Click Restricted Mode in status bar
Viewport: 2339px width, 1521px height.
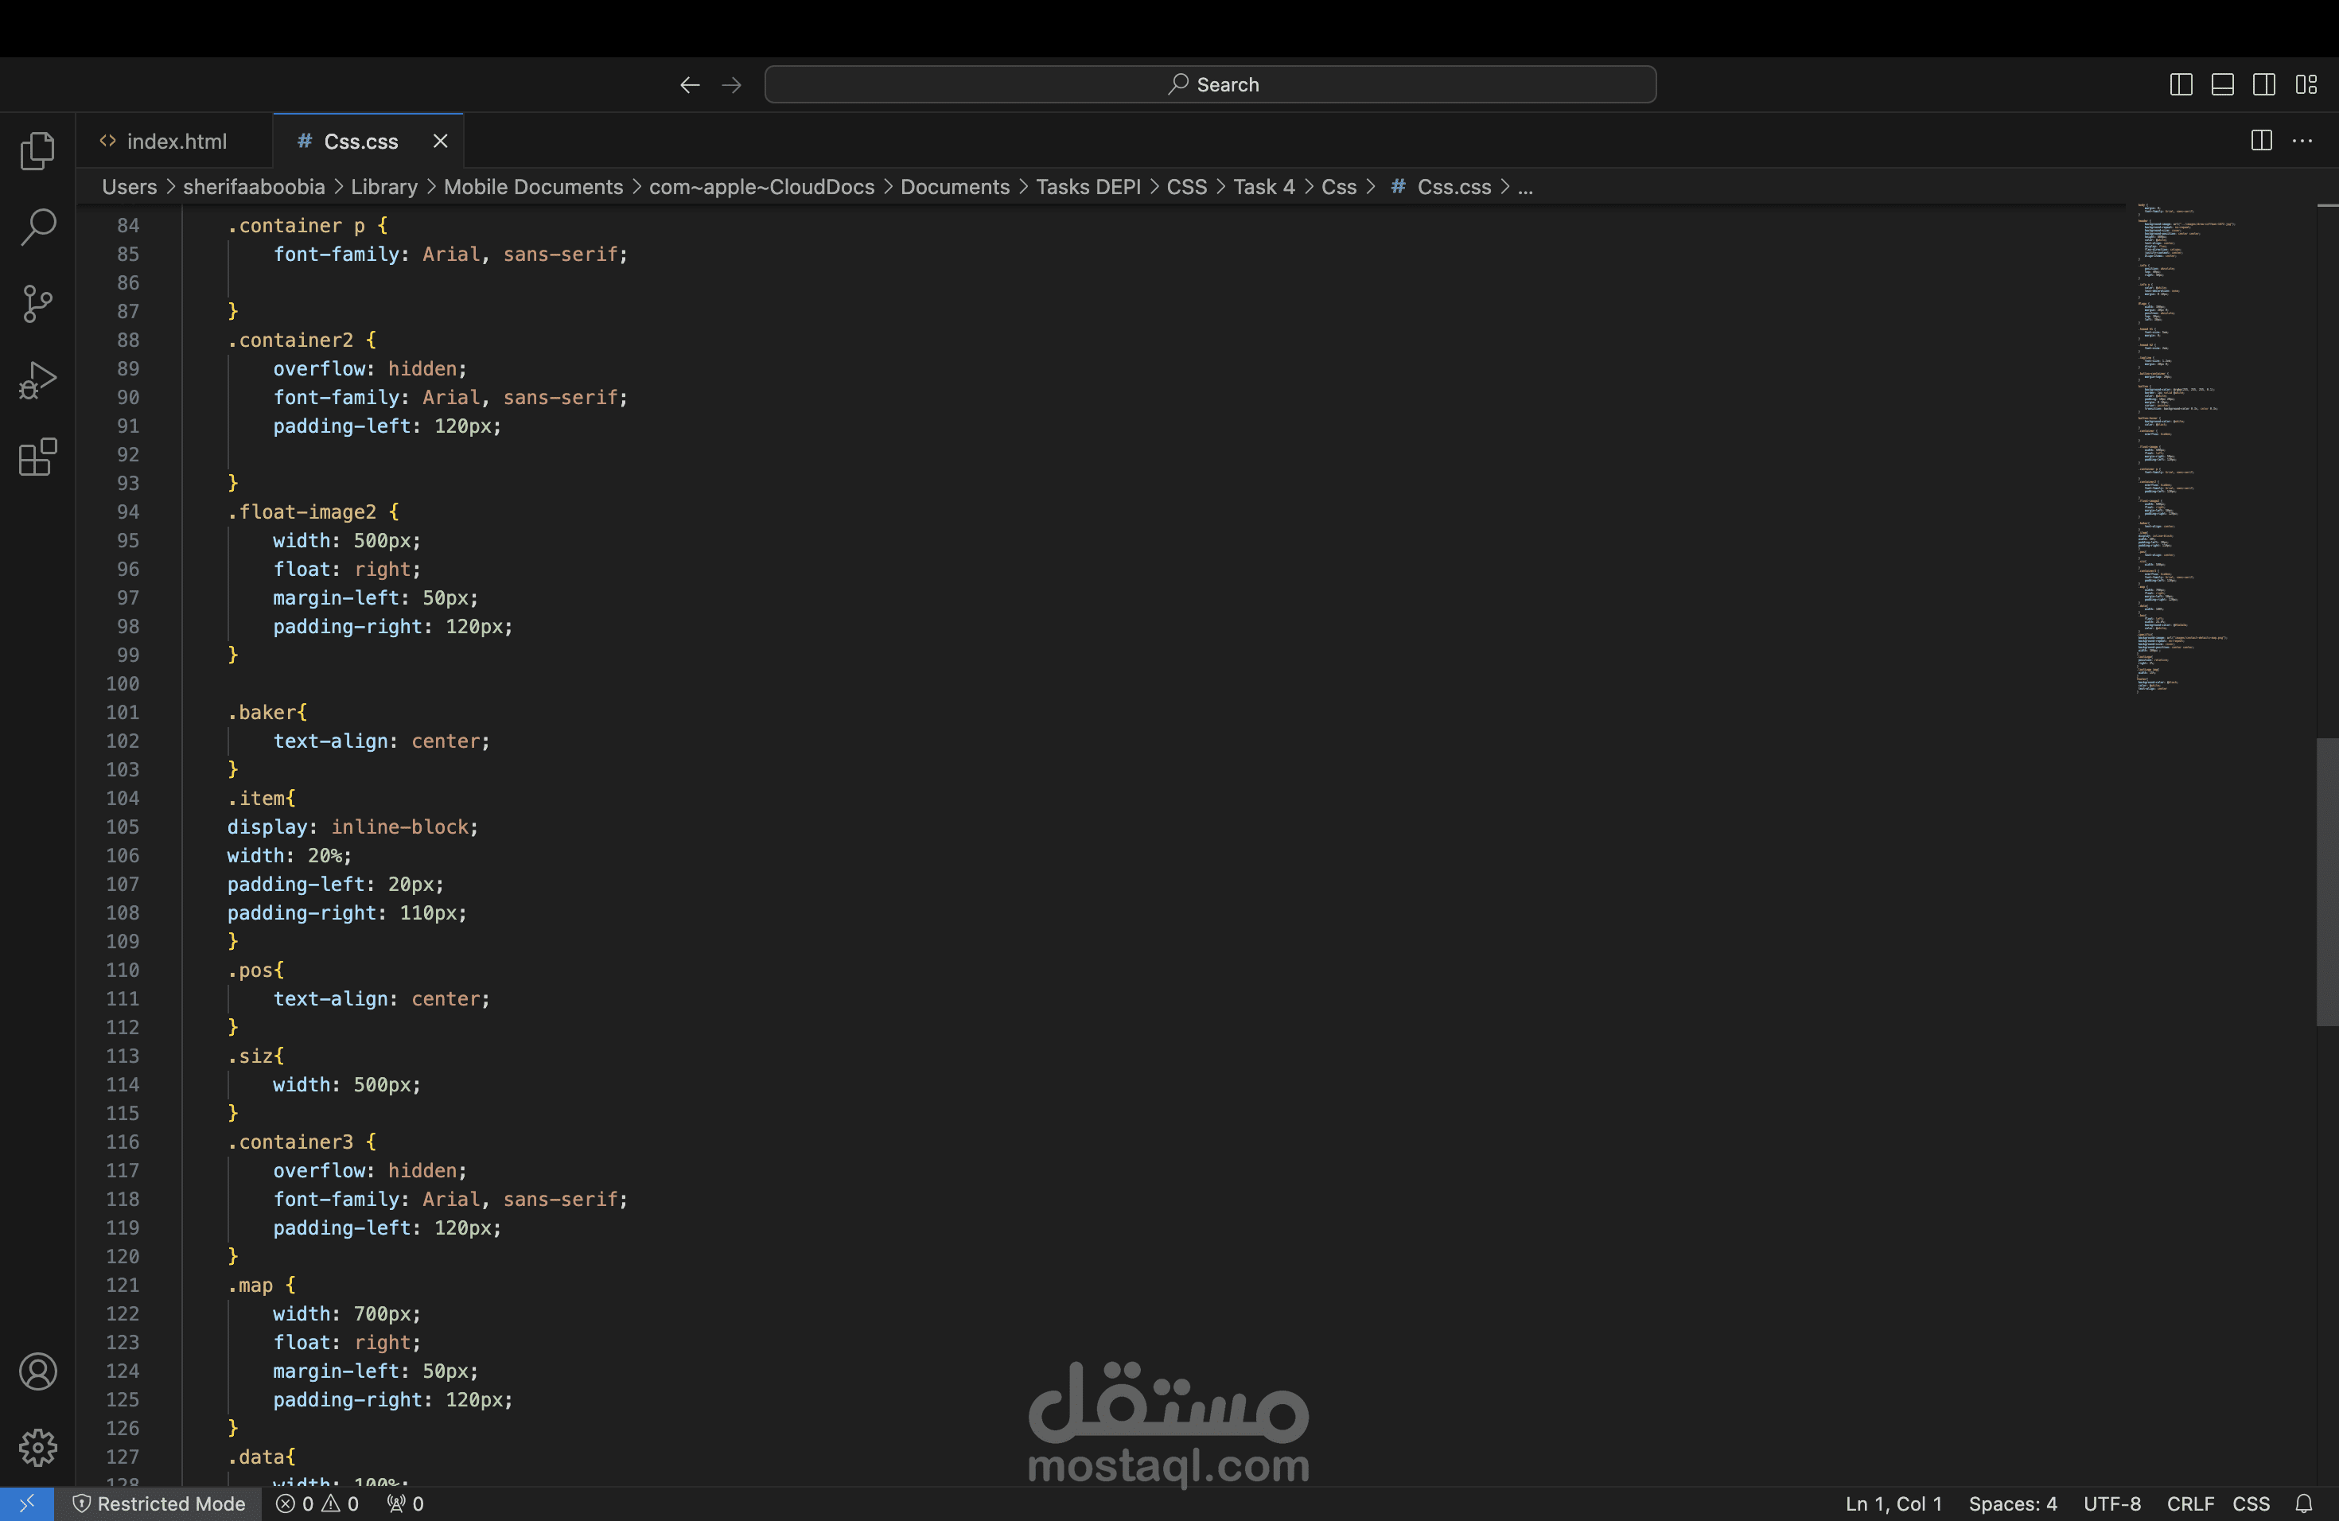(x=159, y=1503)
